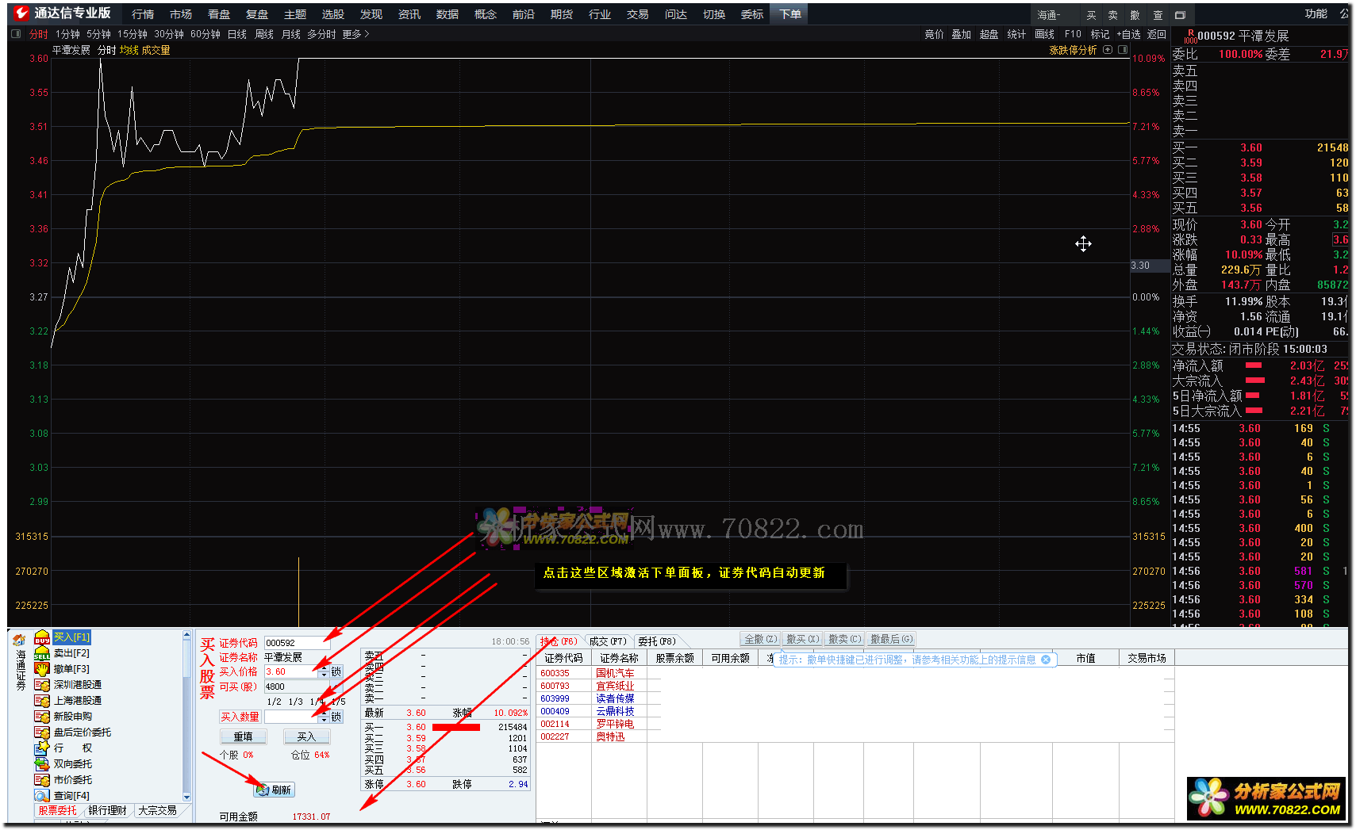The height and width of the screenshot is (830, 1356).
Task: Click the 买入数量 input field
Action: (x=291, y=717)
